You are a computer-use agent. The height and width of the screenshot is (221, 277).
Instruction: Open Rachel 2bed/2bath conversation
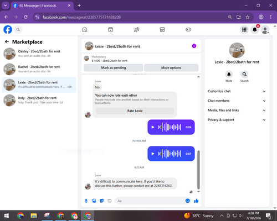point(39,69)
